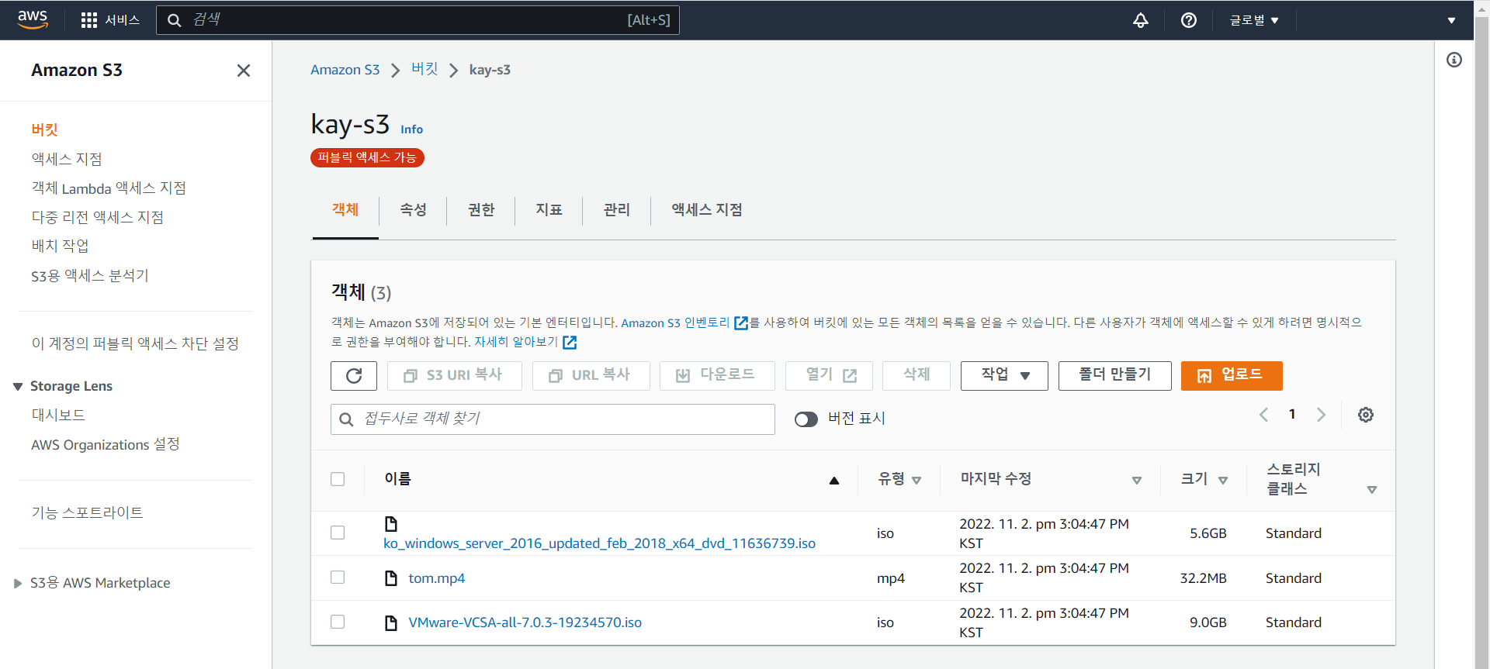Open the help question mark icon
The image size is (1490, 669).
1189,20
